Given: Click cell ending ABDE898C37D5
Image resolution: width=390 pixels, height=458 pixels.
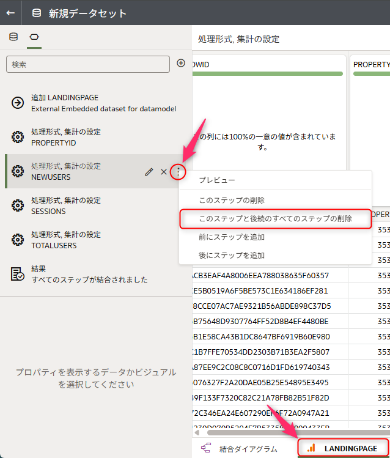Looking at the screenshot, I should 270,306.
